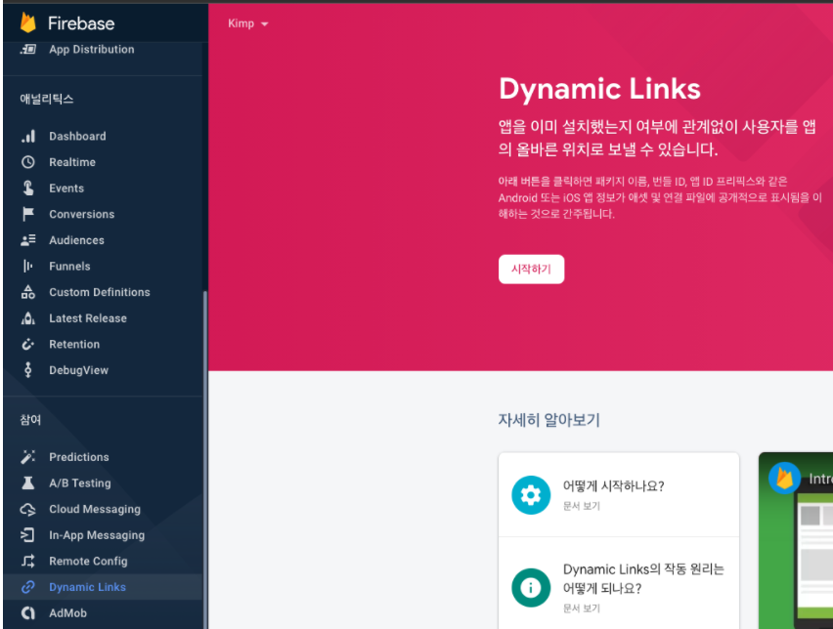The width and height of the screenshot is (833, 629).
Task: Open 어떻게 시작하나요? documentation card
Action: pyautogui.click(x=619, y=495)
